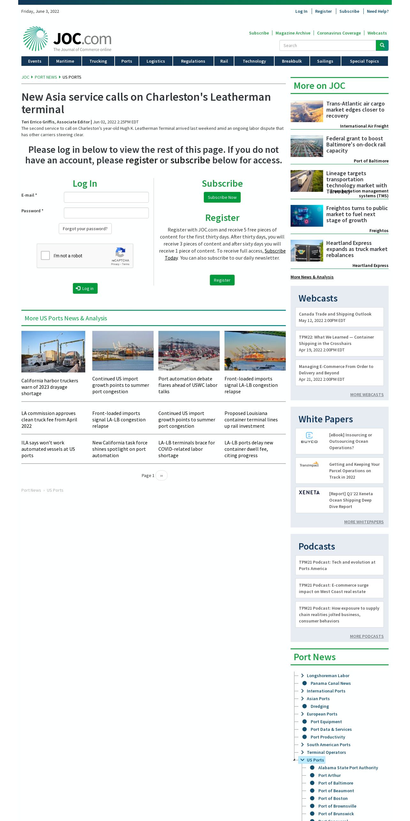
Task: Click the TransImpact whitepaper logo
Action: pos(309,465)
